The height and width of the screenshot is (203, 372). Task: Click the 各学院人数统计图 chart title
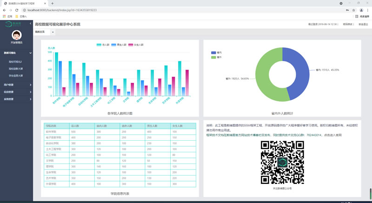coord(120,113)
